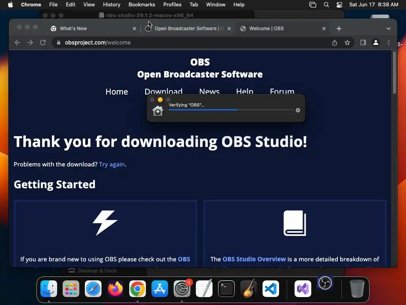Image resolution: width=406 pixels, height=305 pixels.
Task: Launch GarageBand from the Dock
Action: 249,289
